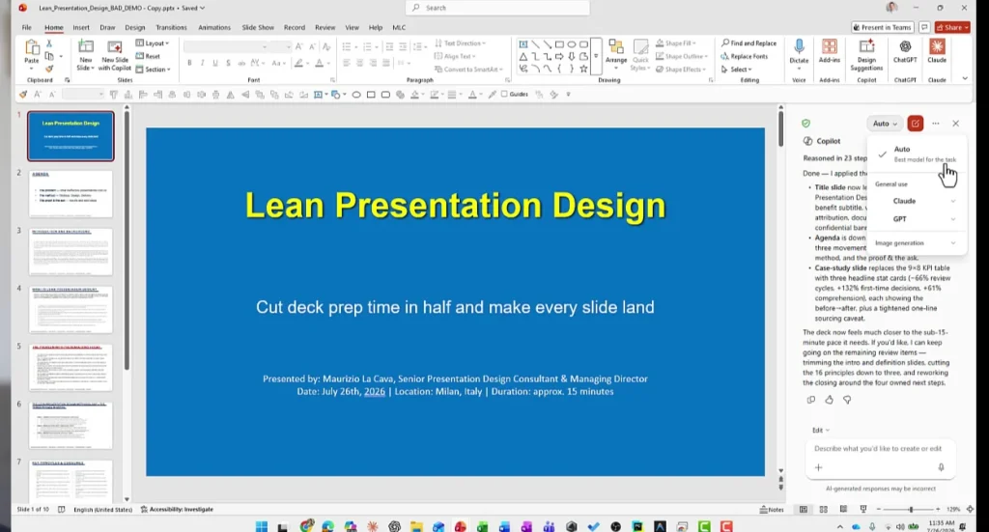Image resolution: width=989 pixels, height=532 pixels.
Task: Click the title bar Search box
Action: click(497, 8)
